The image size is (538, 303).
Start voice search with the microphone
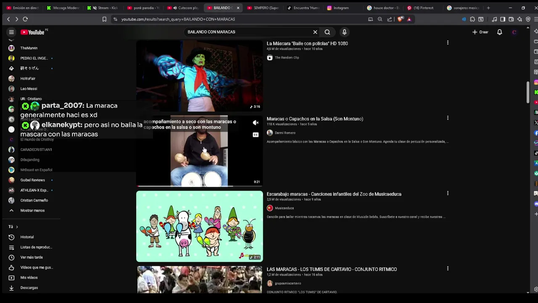coord(344,32)
